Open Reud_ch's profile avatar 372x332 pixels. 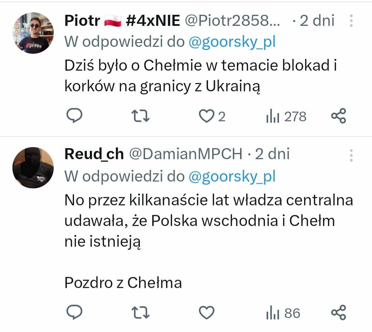click(x=33, y=168)
